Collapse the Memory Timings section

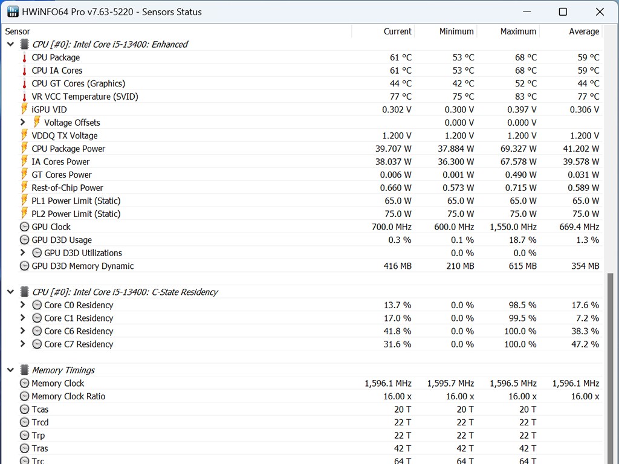pyautogui.click(x=10, y=370)
